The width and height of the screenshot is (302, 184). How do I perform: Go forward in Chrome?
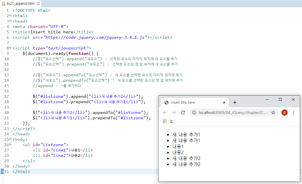pos(174,112)
